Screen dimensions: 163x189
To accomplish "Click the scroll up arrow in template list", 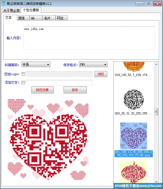I will point(156,64).
